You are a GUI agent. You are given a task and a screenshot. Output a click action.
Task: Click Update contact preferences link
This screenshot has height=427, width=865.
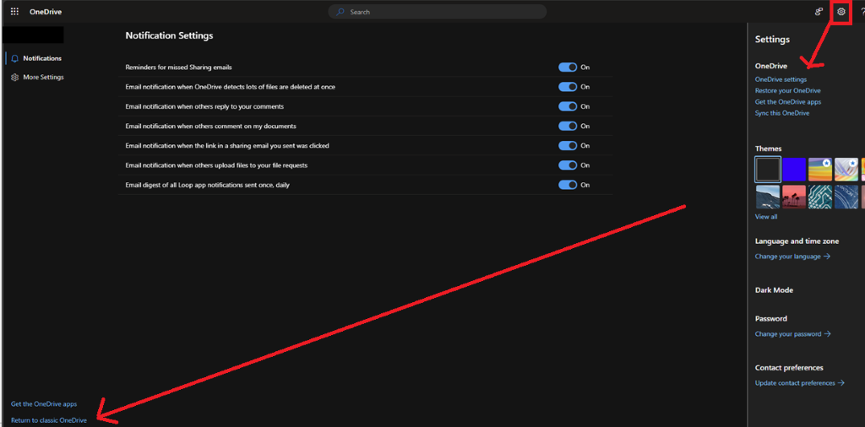(800, 383)
